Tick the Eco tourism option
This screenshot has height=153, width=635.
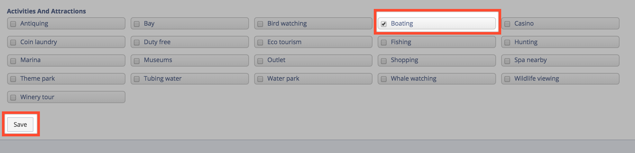pos(260,42)
